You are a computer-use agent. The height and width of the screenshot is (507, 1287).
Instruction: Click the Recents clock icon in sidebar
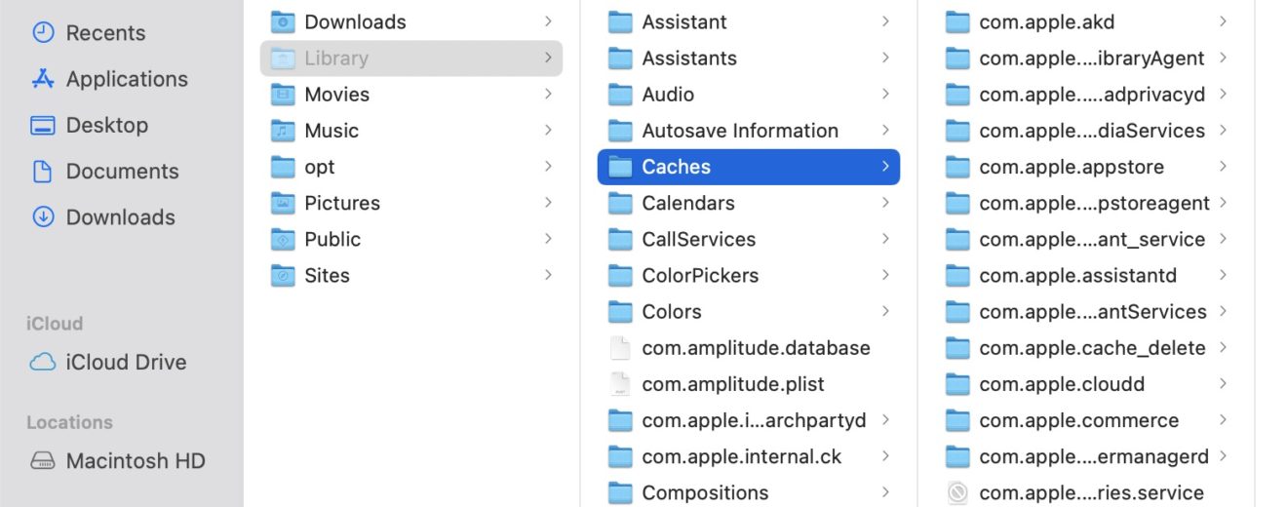tap(43, 32)
